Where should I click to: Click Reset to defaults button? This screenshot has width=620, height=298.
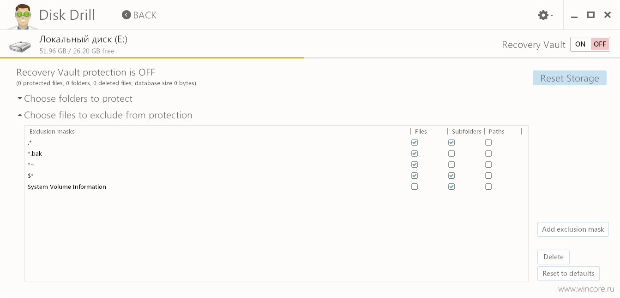tap(568, 274)
